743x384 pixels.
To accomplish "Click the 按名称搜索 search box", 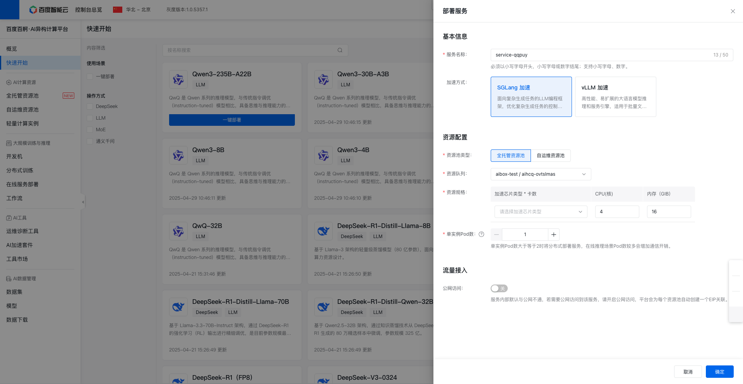I will click(x=255, y=50).
